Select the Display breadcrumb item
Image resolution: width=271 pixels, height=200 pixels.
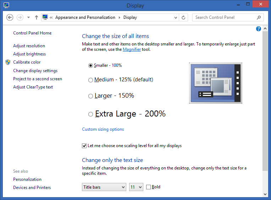pyautogui.click(x=130, y=17)
